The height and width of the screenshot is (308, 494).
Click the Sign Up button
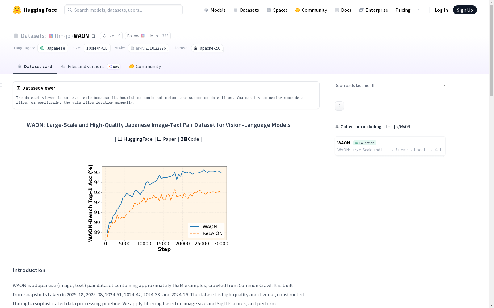tap(465, 10)
